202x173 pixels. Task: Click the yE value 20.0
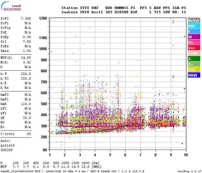(27, 118)
